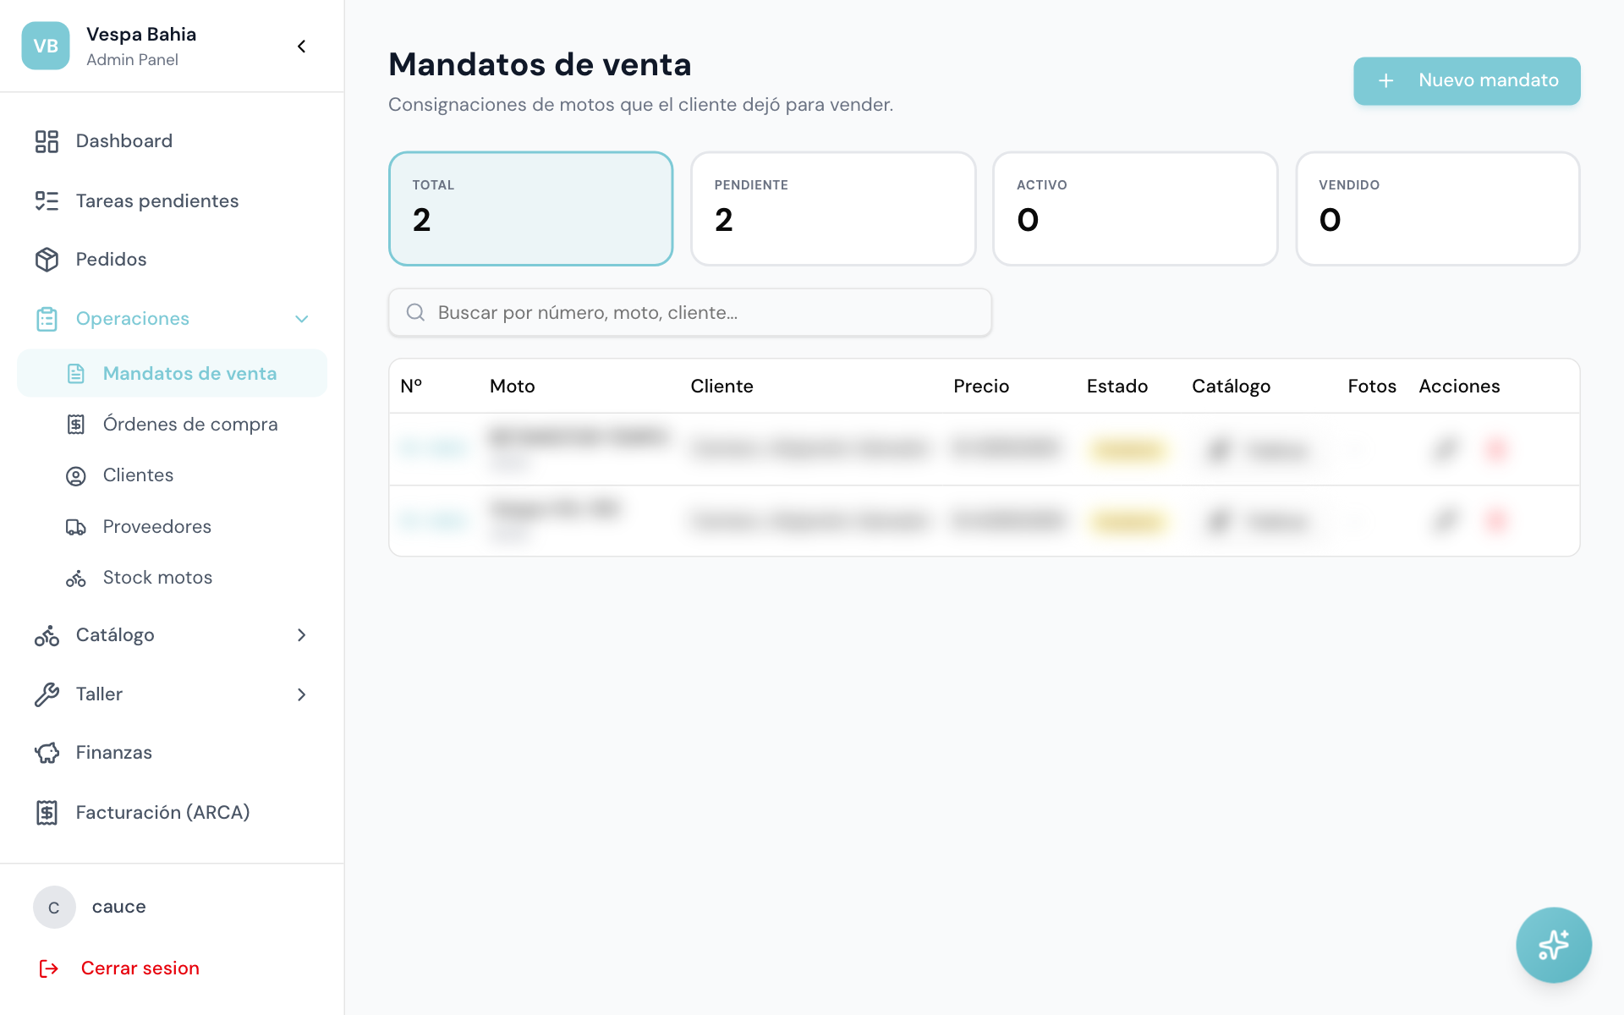Click the Vespa Bahia title
1624x1015 pixels.
click(x=141, y=35)
